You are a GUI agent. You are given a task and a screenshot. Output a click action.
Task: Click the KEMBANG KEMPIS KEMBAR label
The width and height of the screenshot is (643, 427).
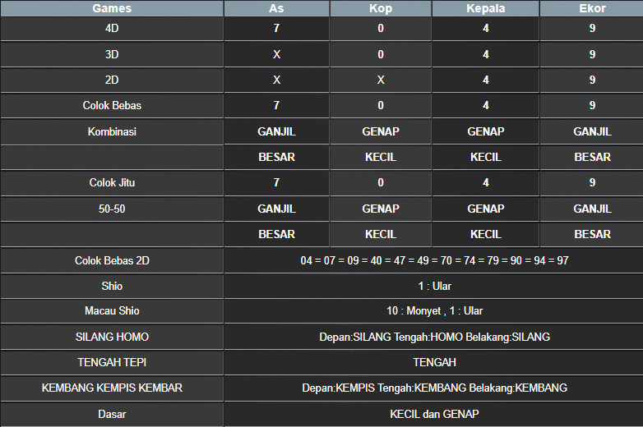point(112,388)
